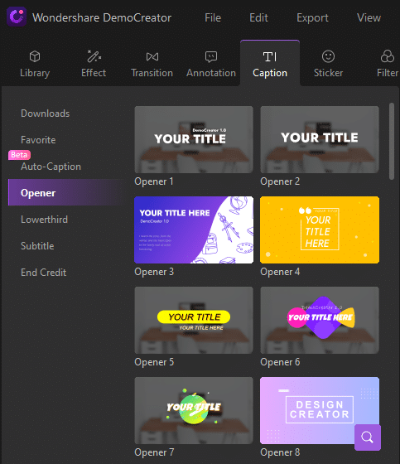Screen dimensions: 400x464
Task: Click the "Opener 3" label text
Action: coord(154,272)
